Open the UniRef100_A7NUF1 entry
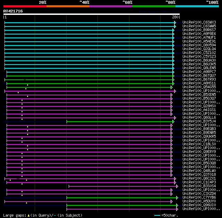222x218 pixels. point(199,38)
